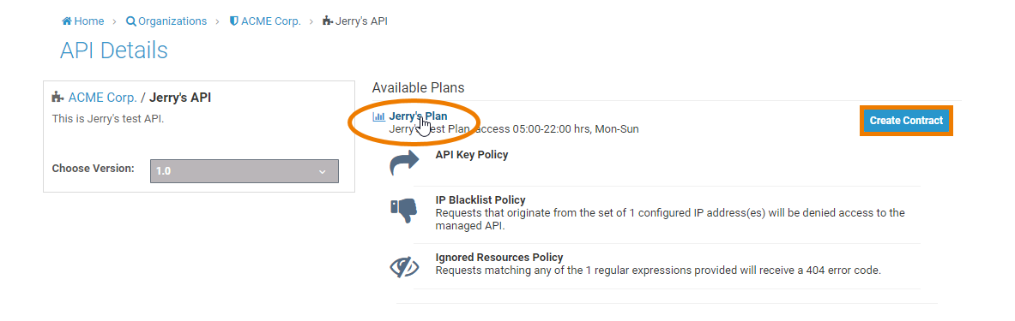Click the bar chart icon beside Jerry's Plan

378,116
